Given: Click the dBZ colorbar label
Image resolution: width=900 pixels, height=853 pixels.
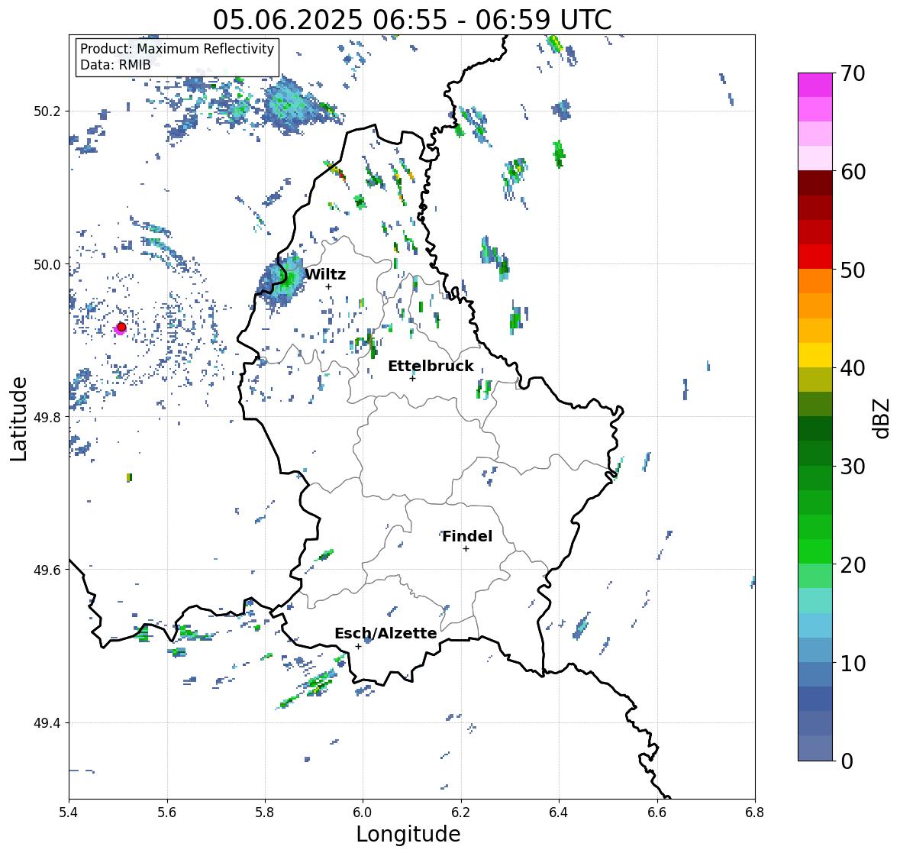Looking at the screenshot, I should [882, 418].
